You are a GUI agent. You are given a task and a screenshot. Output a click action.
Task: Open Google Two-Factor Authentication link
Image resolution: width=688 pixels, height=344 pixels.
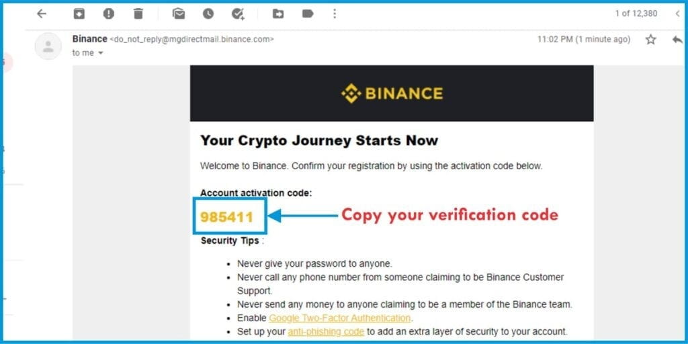[339, 318]
